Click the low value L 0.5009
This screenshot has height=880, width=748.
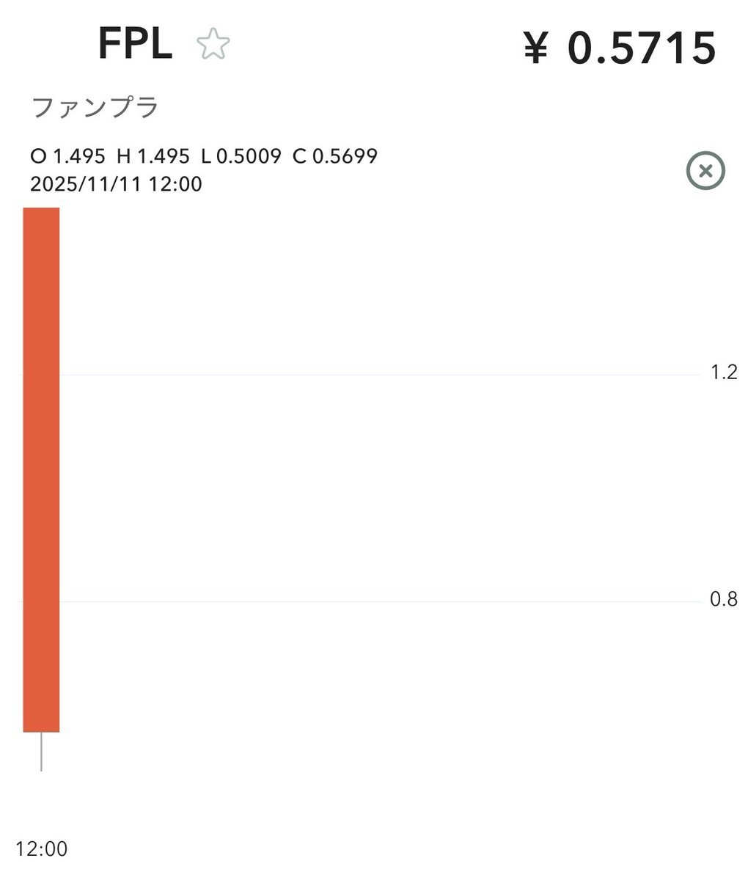pos(241,156)
